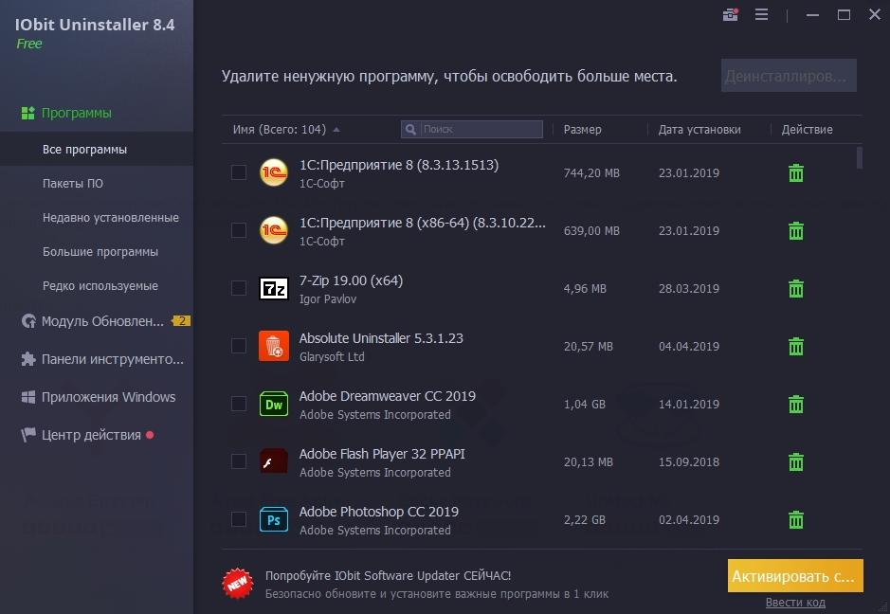The width and height of the screenshot is (890, 614).
Task: Show Большие программы category
Action: [x=100, y=251]
